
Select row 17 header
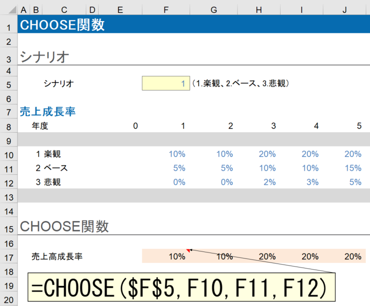point(9,256)
